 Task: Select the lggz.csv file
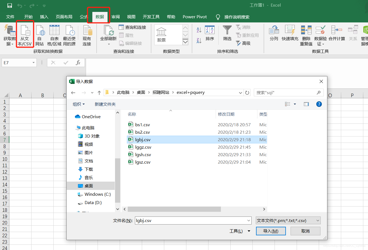pos(143,147)
